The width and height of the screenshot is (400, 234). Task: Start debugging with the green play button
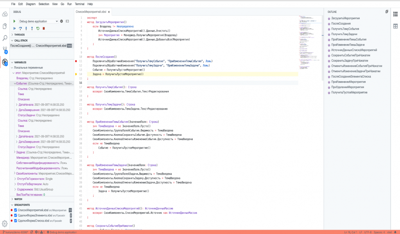point(15,21)
